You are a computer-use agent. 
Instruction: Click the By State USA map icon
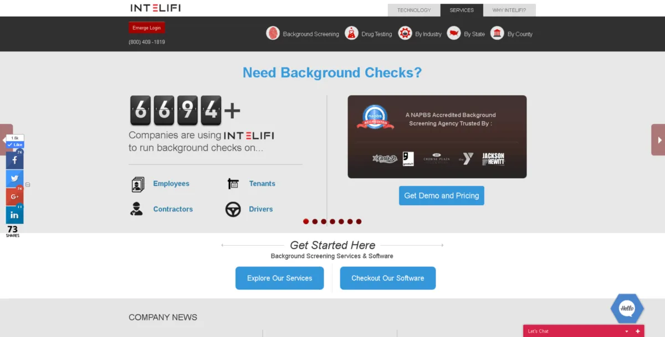(x=454, y=34)
